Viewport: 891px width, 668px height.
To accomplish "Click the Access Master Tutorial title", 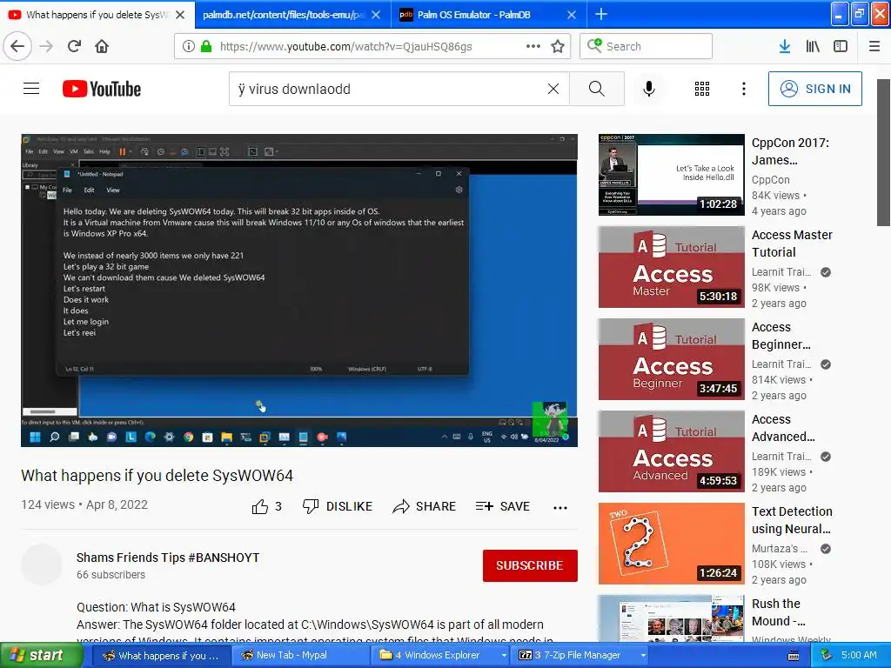I will pos(792,244).
